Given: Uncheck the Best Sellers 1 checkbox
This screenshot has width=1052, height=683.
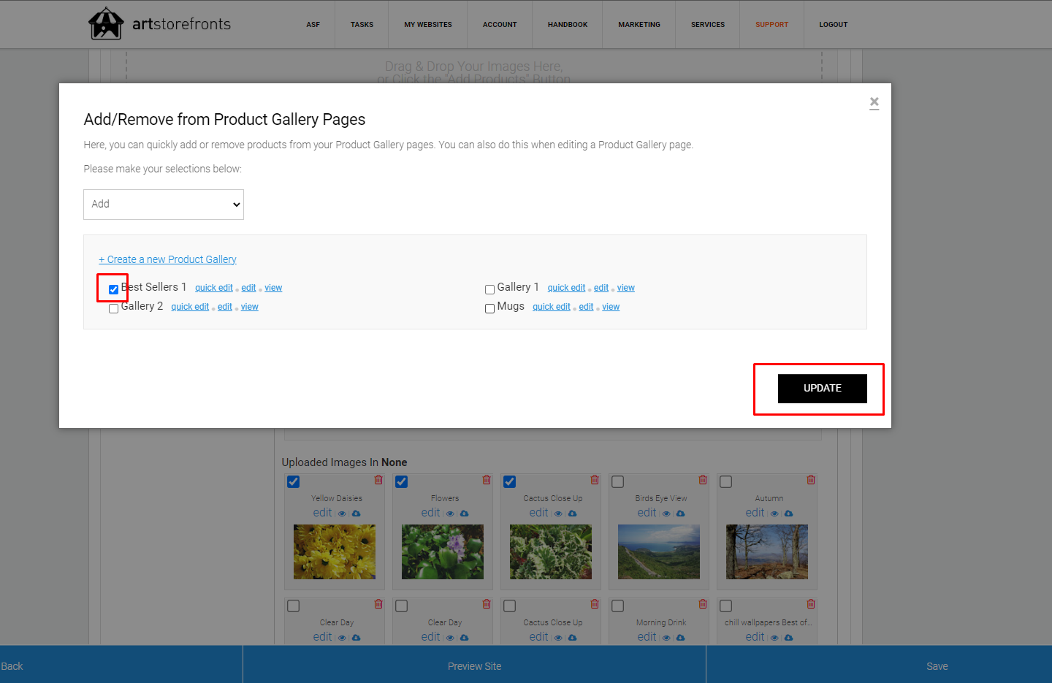Looking at the screenshot, I should [113, 289].
